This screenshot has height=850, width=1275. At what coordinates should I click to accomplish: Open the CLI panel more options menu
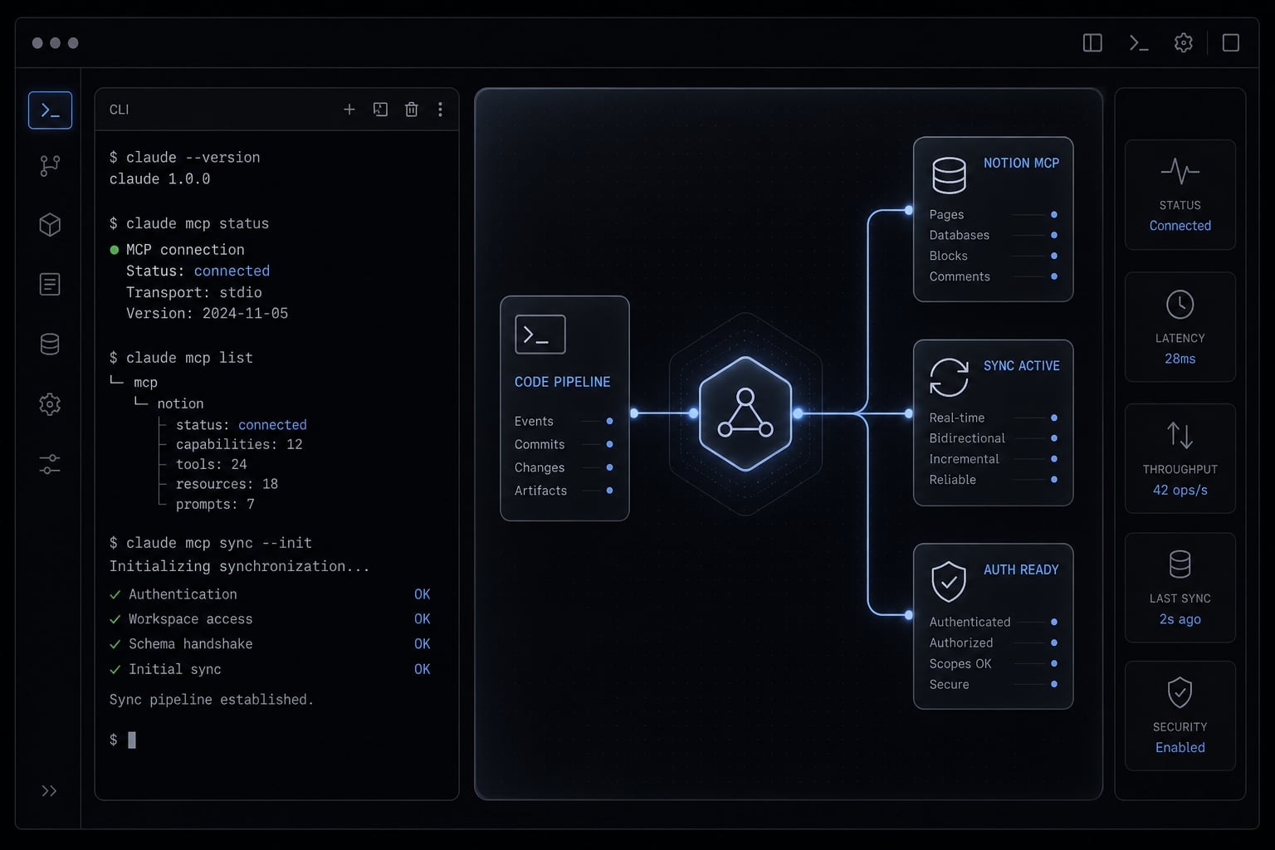(440, 110)
